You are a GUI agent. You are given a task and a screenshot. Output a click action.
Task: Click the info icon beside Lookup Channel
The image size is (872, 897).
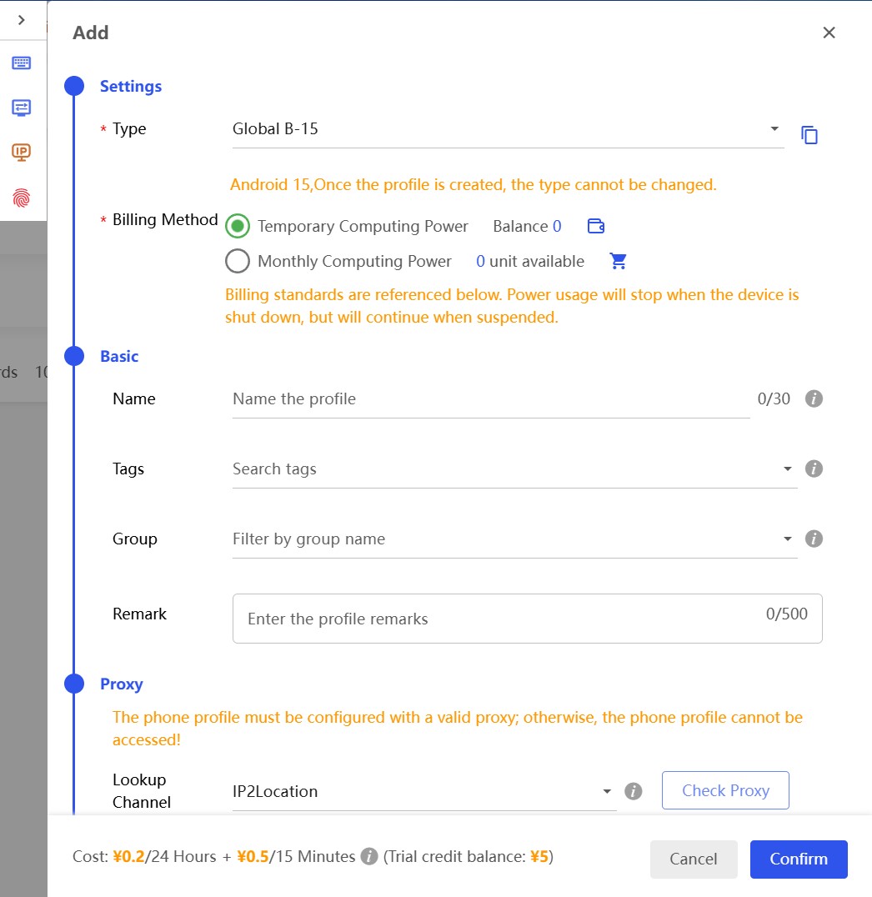pyautogui.click(x=633, y=790)
